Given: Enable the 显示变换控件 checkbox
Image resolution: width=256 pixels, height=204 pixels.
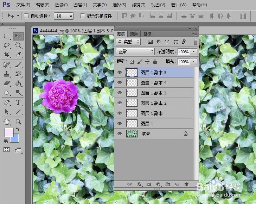Looking at the screenshot, I should 82,16.
